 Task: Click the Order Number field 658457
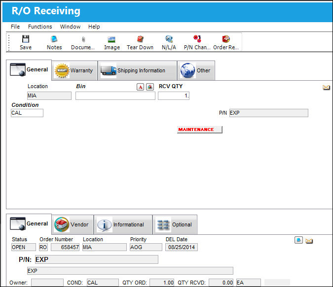(65, 247)
